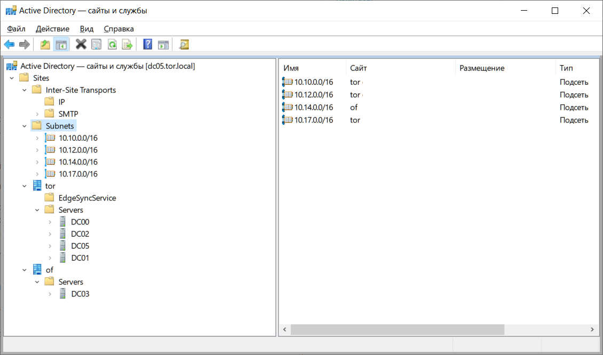Click the gray Forward arrow in toolbar
Image resolution: width=603 pixels, height=355 pixels.
25,45
